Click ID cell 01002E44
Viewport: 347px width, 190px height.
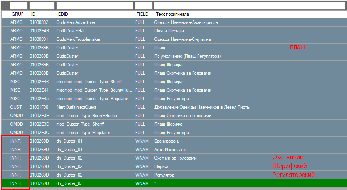42,90
